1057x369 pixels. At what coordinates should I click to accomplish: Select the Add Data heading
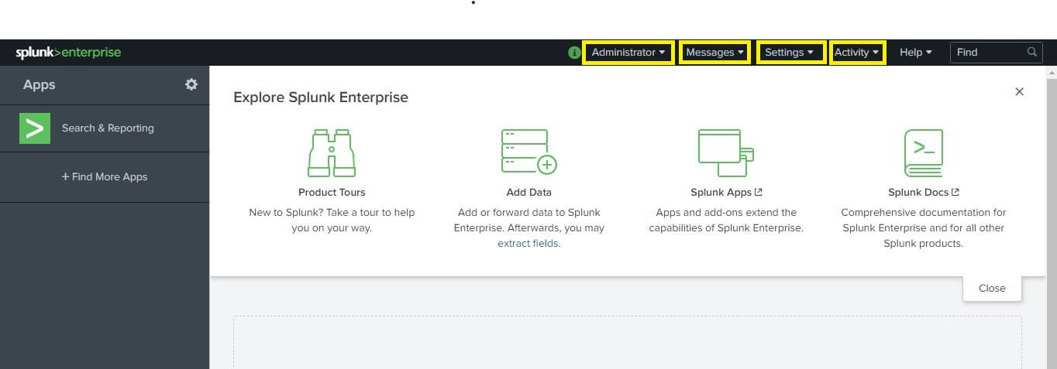click(528, 193)
